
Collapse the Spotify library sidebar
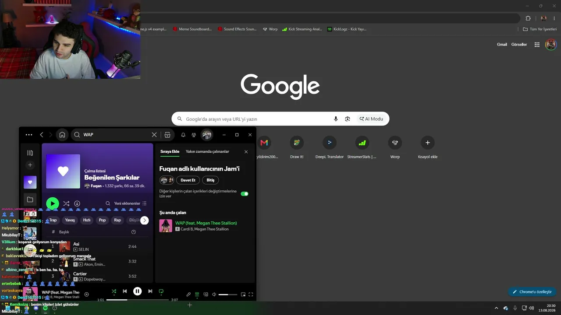[30, 153]
